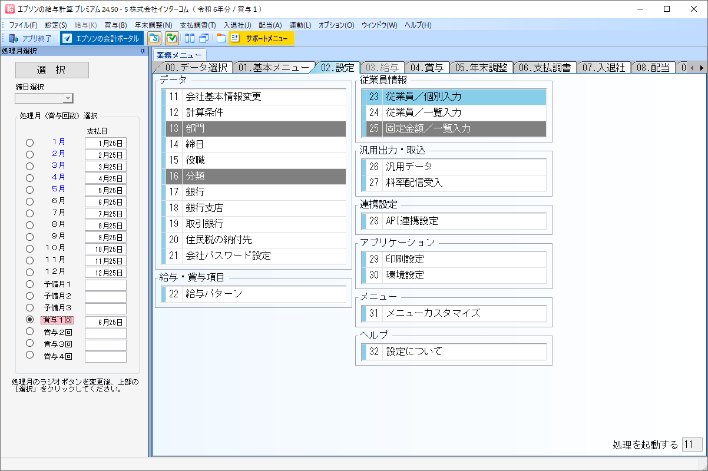This screenshot has width=708, height=471.
Task: Click the 選択 button
Action: coord(52,70)
